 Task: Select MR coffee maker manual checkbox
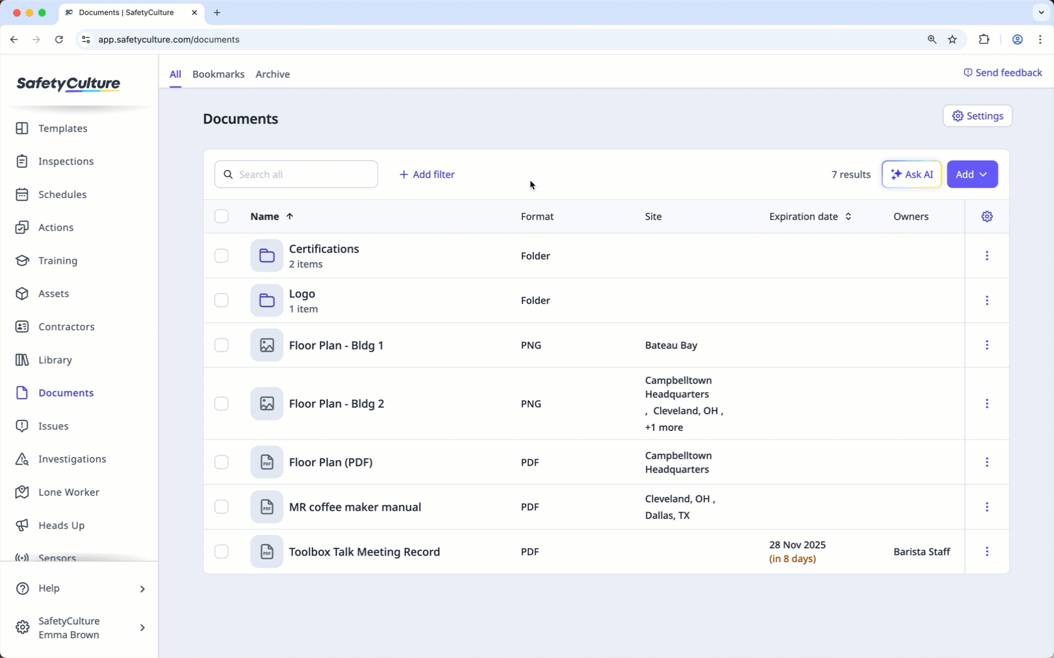pyautogui.click(x=221, y=507)
